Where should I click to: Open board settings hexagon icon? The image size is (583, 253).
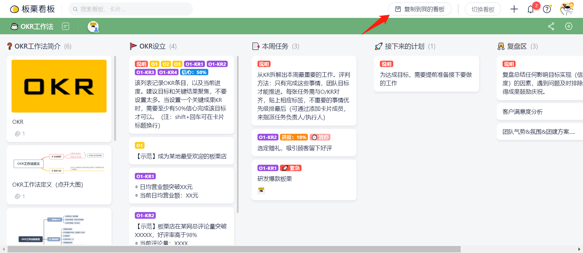568,26
